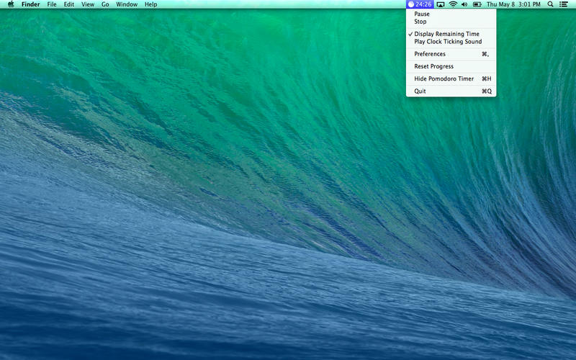The width and height of the screenshot is (576, 360).
Task: Click the date and time clock
Action: tap(513, 4)
